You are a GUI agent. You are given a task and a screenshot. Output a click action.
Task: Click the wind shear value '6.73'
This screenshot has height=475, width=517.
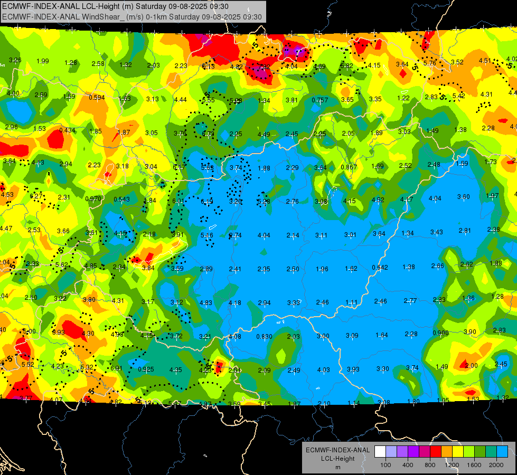click(x=208, y=134)
